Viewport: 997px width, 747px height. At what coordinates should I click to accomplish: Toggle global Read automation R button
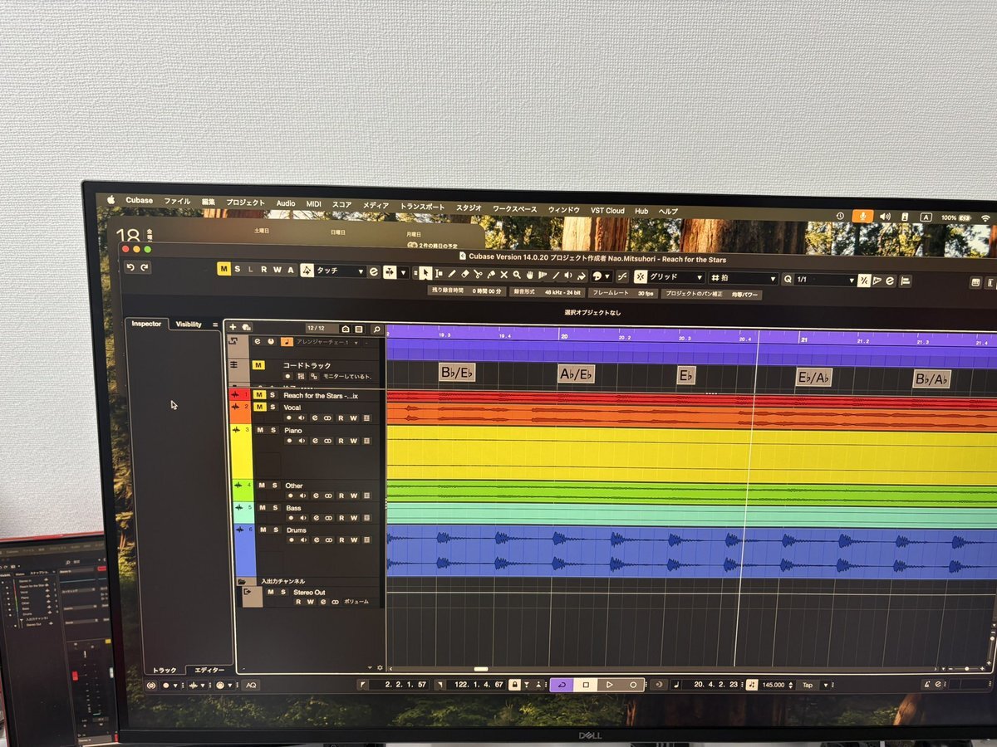pyautogui.click(x=264, y=270)
